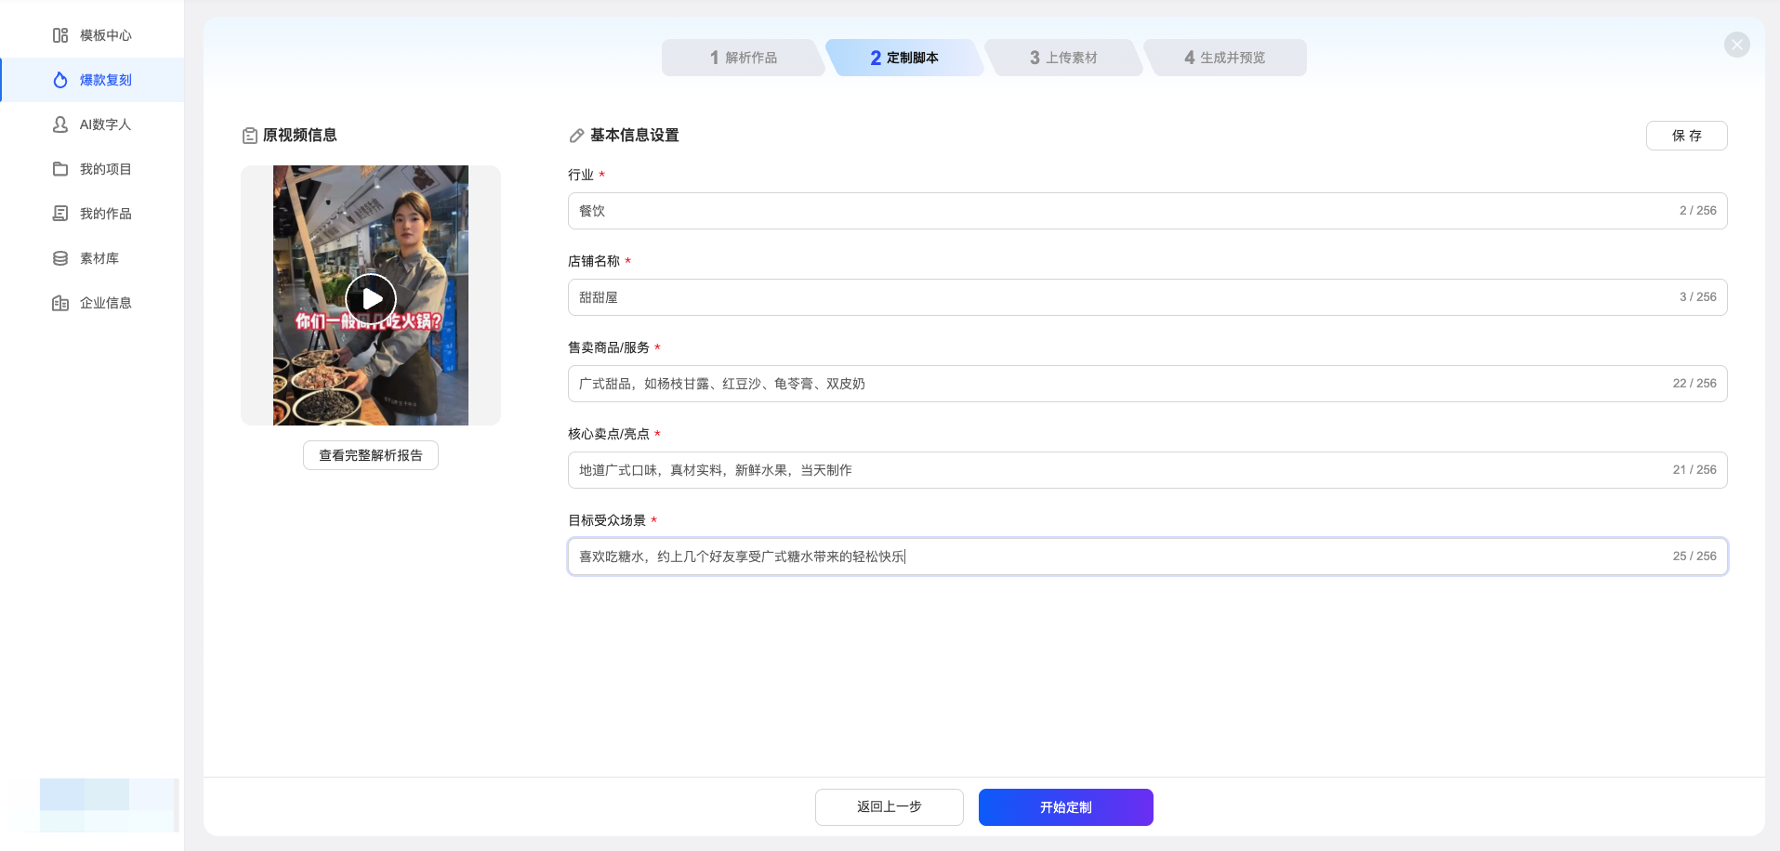Go to step 1 解析作品
1780x851 pixels.
[x=743, y=58]
